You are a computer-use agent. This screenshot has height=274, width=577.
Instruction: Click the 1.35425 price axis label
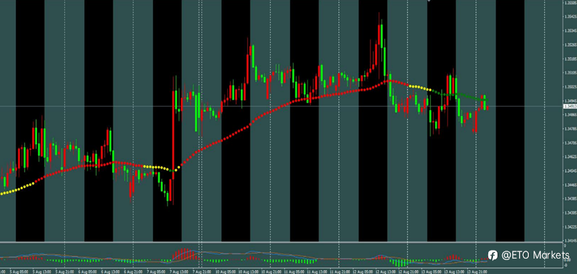(x=570, y=17)
